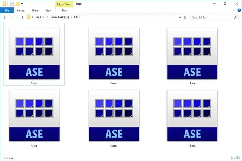Expand chevron after Local Disk (C:)

point(71,17)
